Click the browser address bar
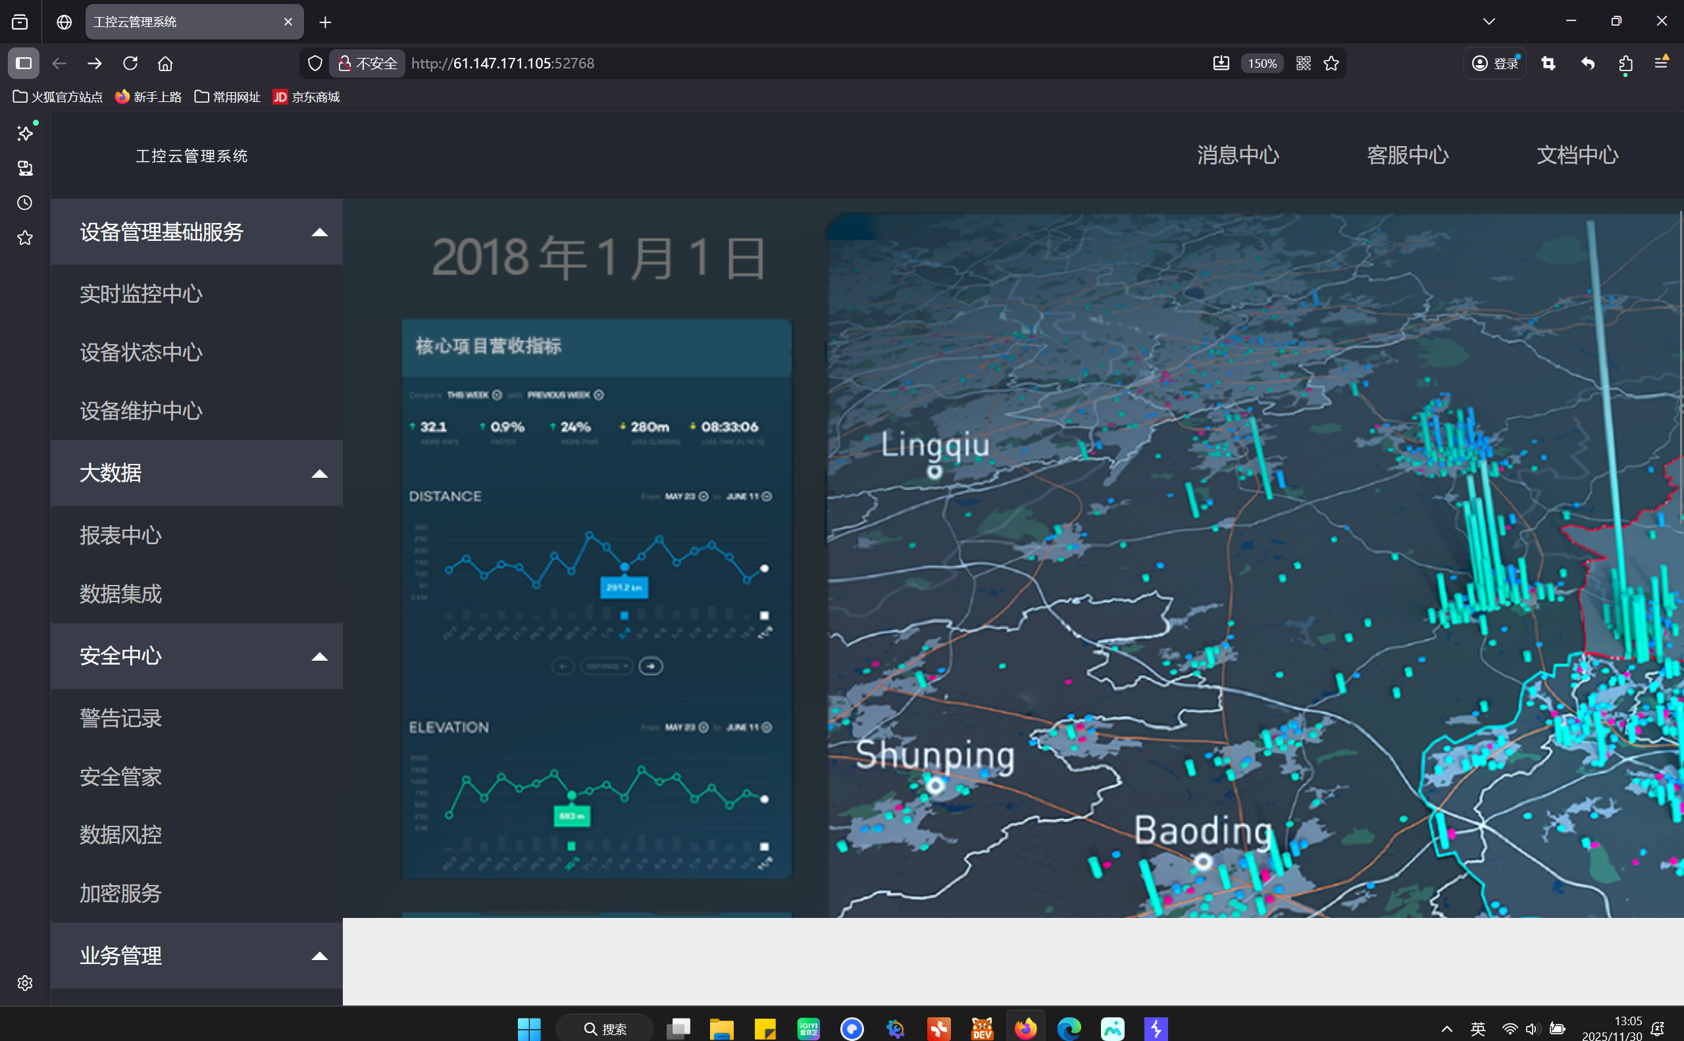The image size is (1684, 1041). (757, 63)
